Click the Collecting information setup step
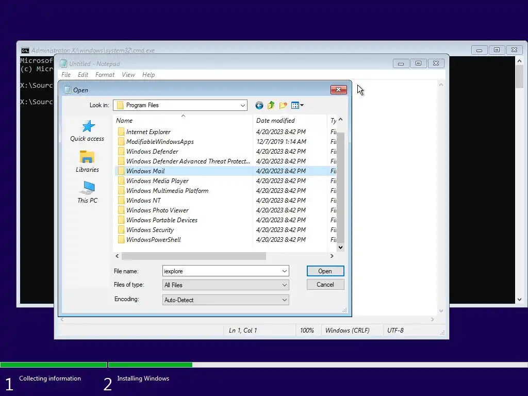The image size is (528, 396). click(x=50, y=378)
